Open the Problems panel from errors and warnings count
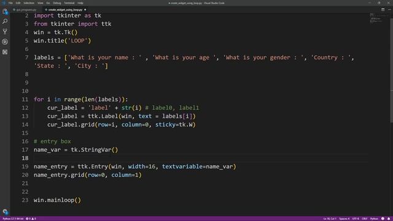The width and height of the screenshot is (393, 221). (x=31, y=219)
